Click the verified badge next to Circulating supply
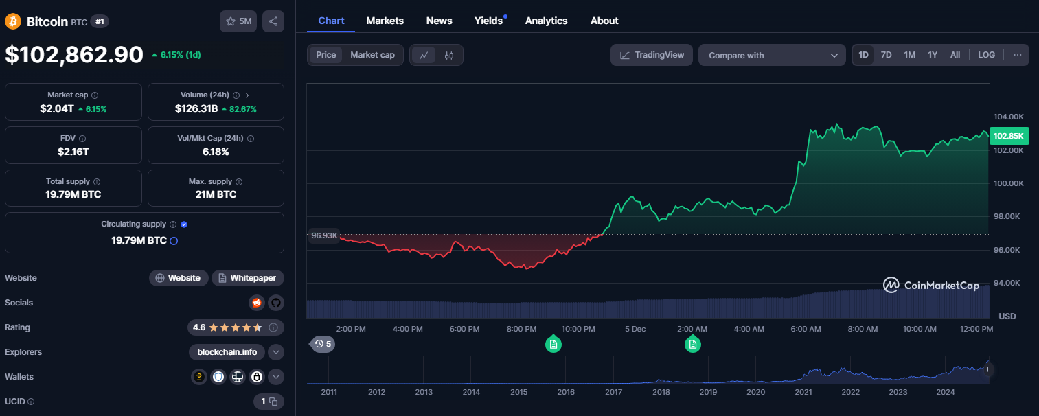Viewport: 1039px width, 416px height. [184, 224]
